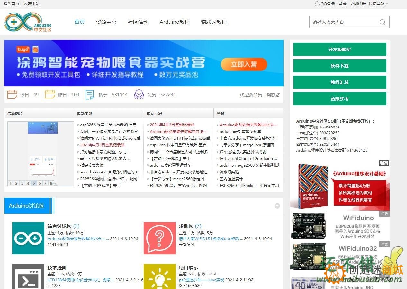The width and height of the screenshot is (407, 289).
Task: Click the 帖子 document icon
Action: pos(89,95)
